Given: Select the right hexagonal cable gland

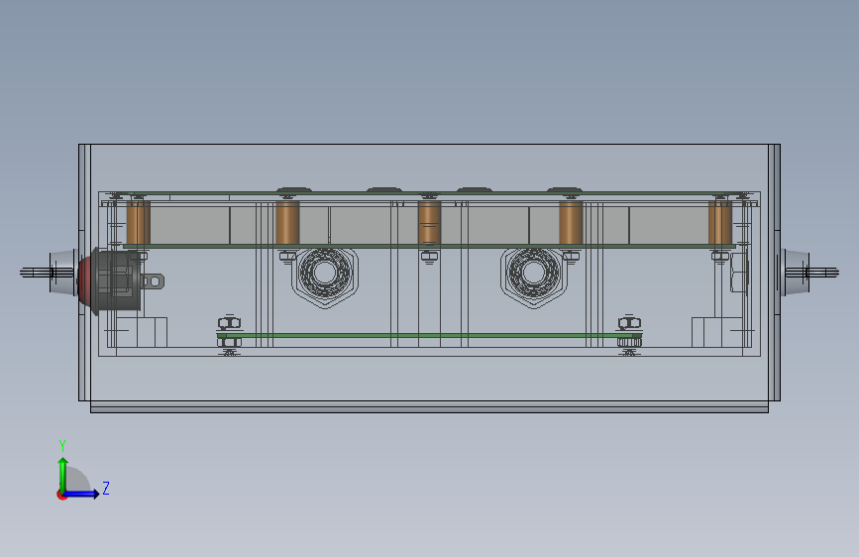Looking at the screenshot, I should (x=534, y=278).
